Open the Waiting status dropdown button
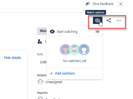 42,31
